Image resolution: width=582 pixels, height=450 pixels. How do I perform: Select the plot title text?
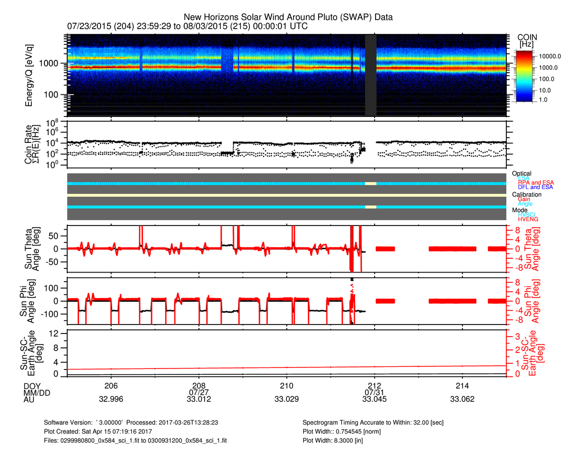[288, 17]
